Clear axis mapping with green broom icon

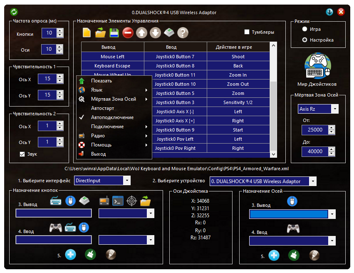[294, 256]
